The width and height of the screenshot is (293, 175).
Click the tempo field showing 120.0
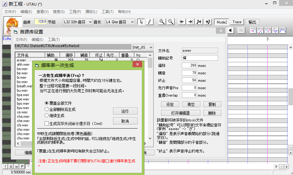pyautogui.click(x=41, y=22)
